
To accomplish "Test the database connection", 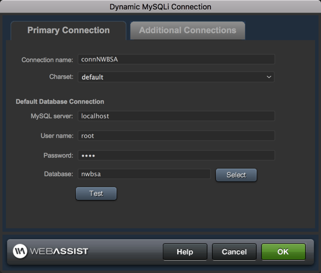I will pyautogui.click(x=96, y=194).
